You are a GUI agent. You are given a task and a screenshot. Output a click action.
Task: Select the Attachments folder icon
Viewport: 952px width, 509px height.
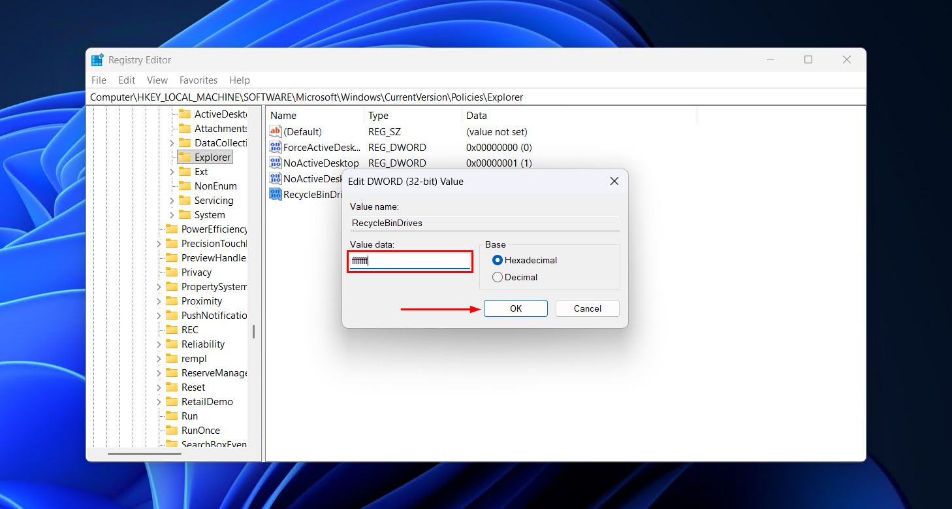click(184, 129)
